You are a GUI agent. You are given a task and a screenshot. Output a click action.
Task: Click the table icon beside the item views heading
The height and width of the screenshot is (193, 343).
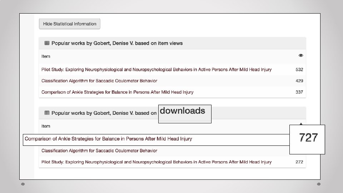(x=47, y=43)
